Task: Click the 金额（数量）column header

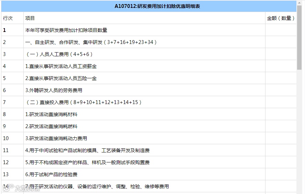Action: click(x=281, y=18)
